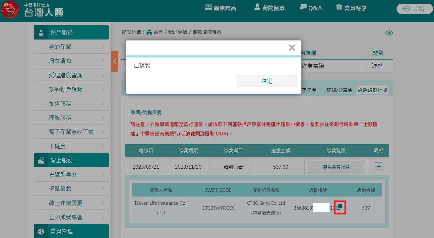Select the 續期保費 payment item cell
Viewport: 434px width, 238px height.
click(x=233, y=167)
